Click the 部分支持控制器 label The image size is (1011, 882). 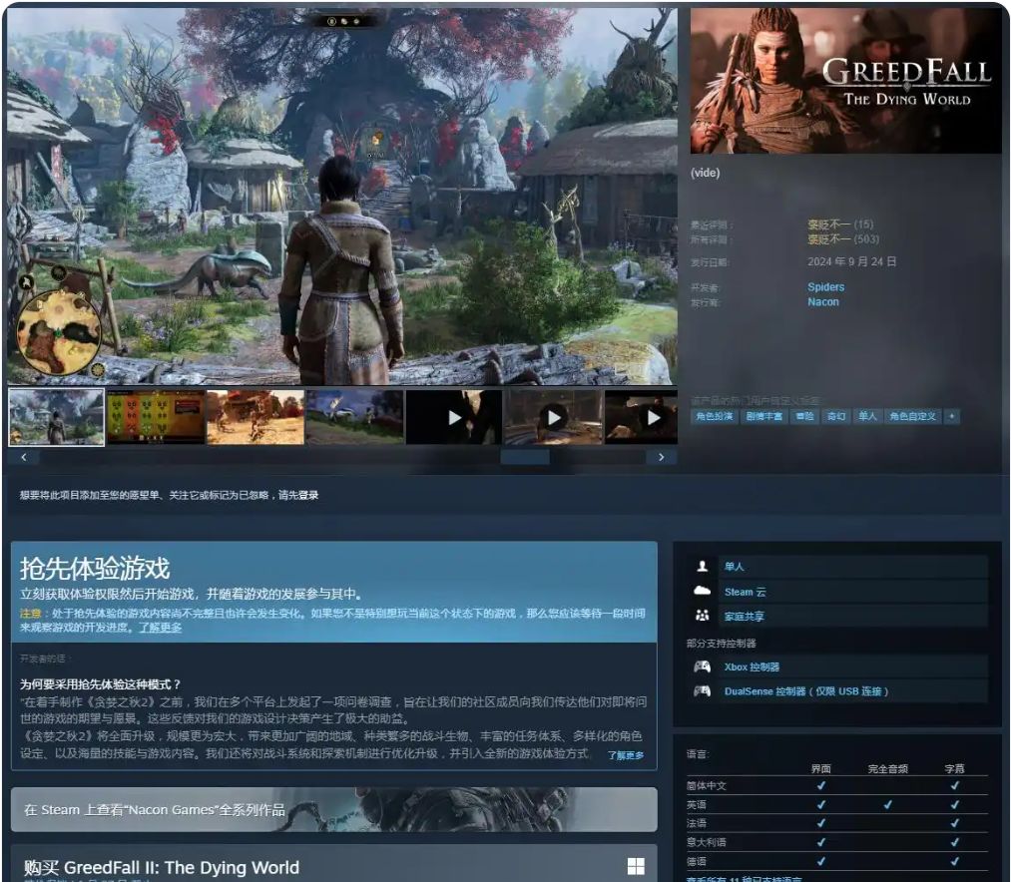point(721,643)
